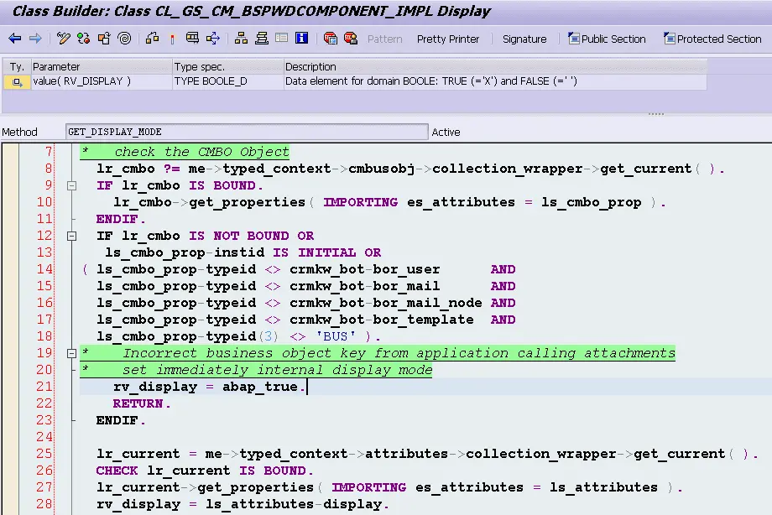
Task: Toggle full screen layout icon
Action: point(282,38)
